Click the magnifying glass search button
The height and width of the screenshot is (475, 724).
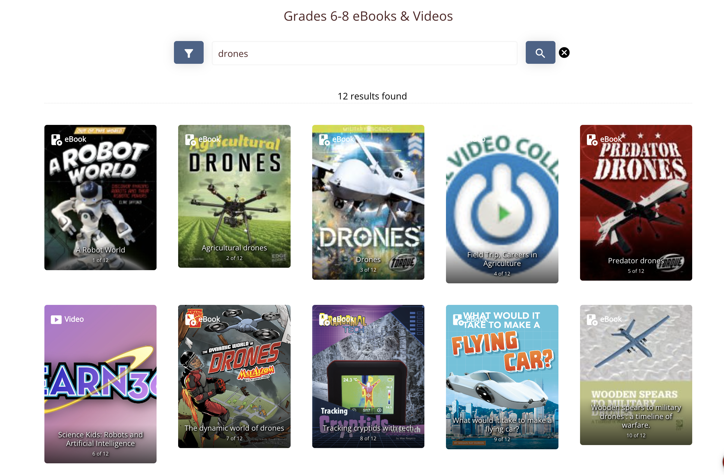pos(540,52)
